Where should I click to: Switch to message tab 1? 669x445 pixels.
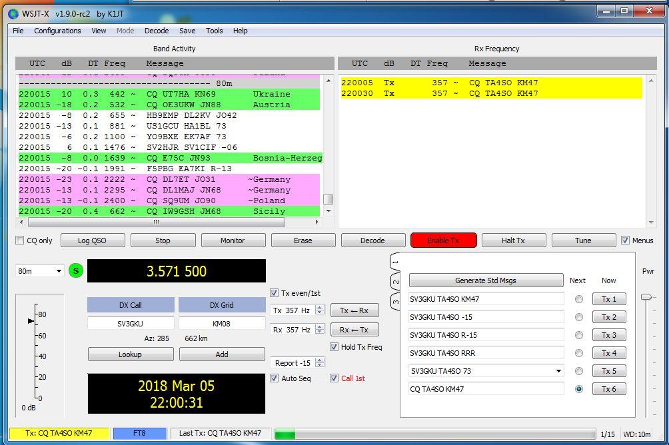[396, 262]
